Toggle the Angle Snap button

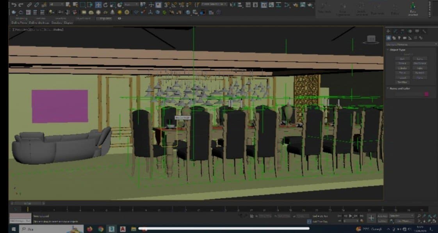tap(174, 5)
